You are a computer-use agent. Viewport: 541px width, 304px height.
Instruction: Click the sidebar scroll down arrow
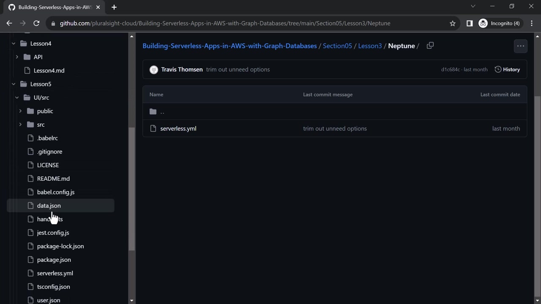(131, 301)
